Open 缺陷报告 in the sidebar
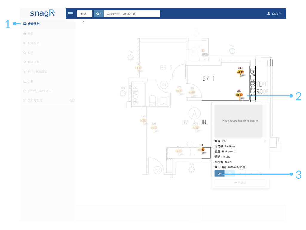The image size is (306, 230). 48,43
